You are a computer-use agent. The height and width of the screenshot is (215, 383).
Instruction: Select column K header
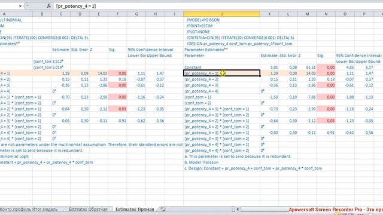269,14
